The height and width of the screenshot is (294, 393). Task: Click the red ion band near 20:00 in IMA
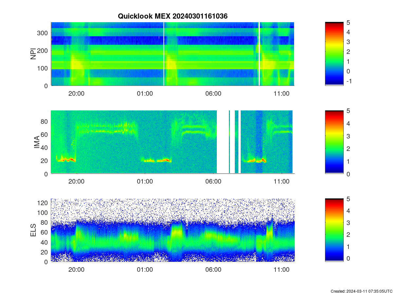66,160
